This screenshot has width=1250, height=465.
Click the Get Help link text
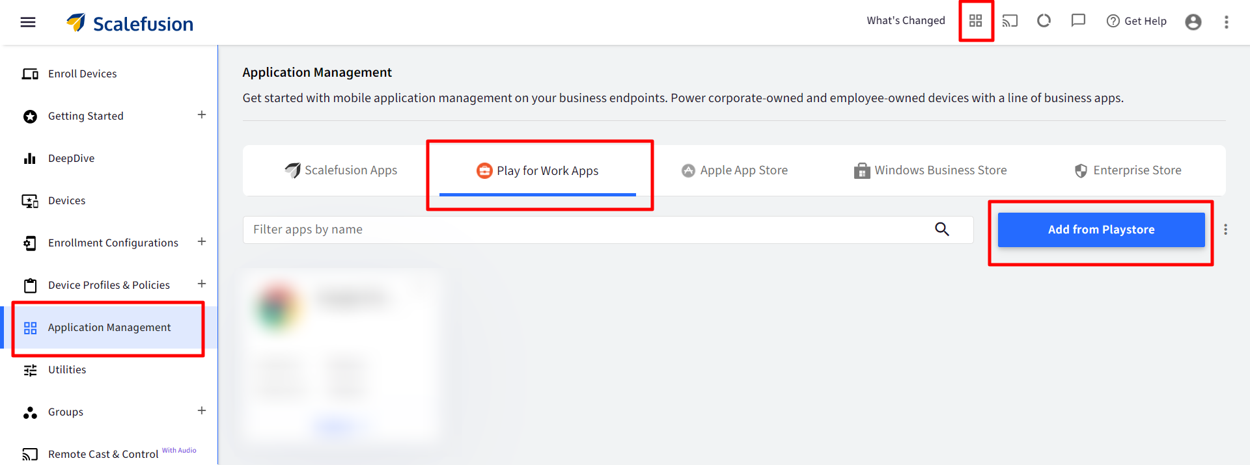coord(1145,21)
